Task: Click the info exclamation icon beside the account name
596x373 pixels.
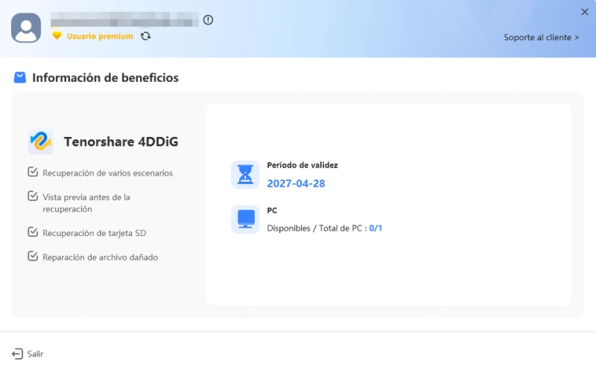Action: pos(208,20)
